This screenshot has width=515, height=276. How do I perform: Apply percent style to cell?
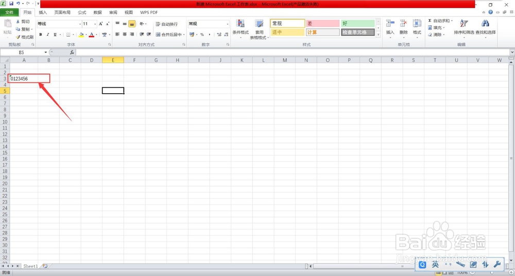[202, 34]
